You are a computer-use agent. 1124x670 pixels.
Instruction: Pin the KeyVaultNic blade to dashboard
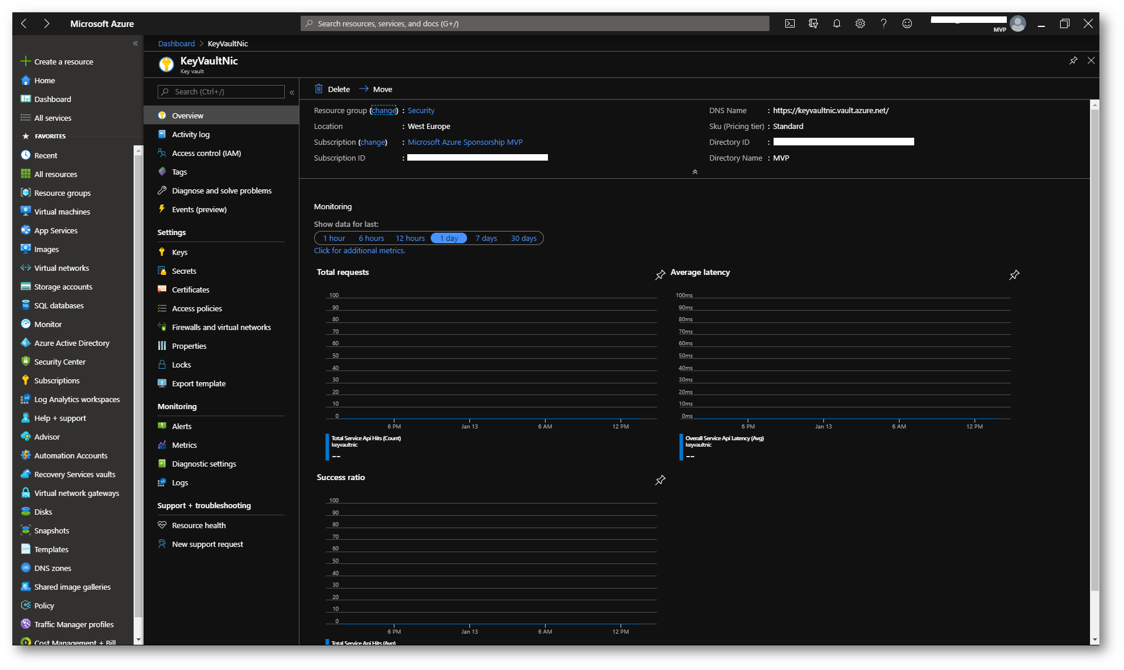click(1073, 60)
